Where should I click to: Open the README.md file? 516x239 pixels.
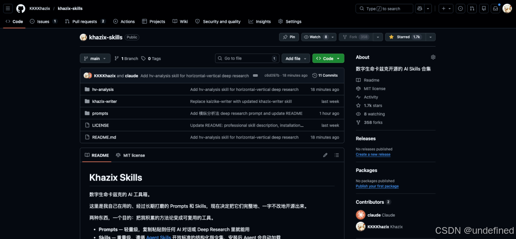[104, 137]
